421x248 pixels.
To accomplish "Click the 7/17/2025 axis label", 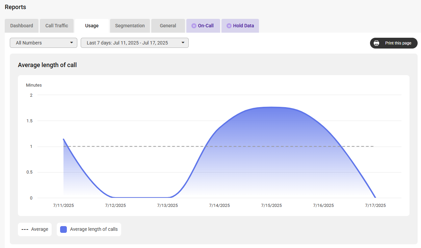I will [375, 205].
